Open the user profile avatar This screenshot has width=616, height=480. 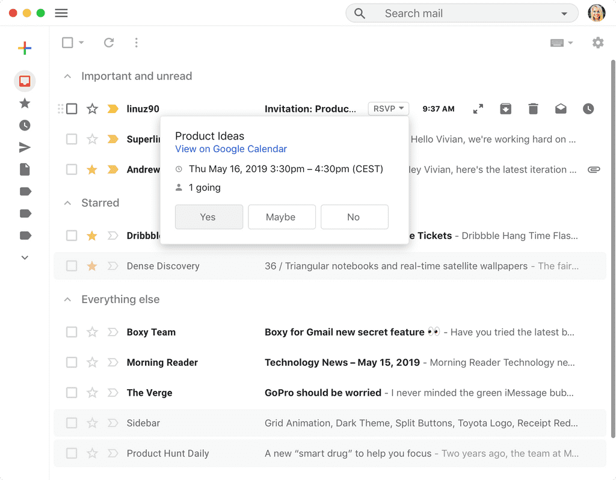point(596,13)
